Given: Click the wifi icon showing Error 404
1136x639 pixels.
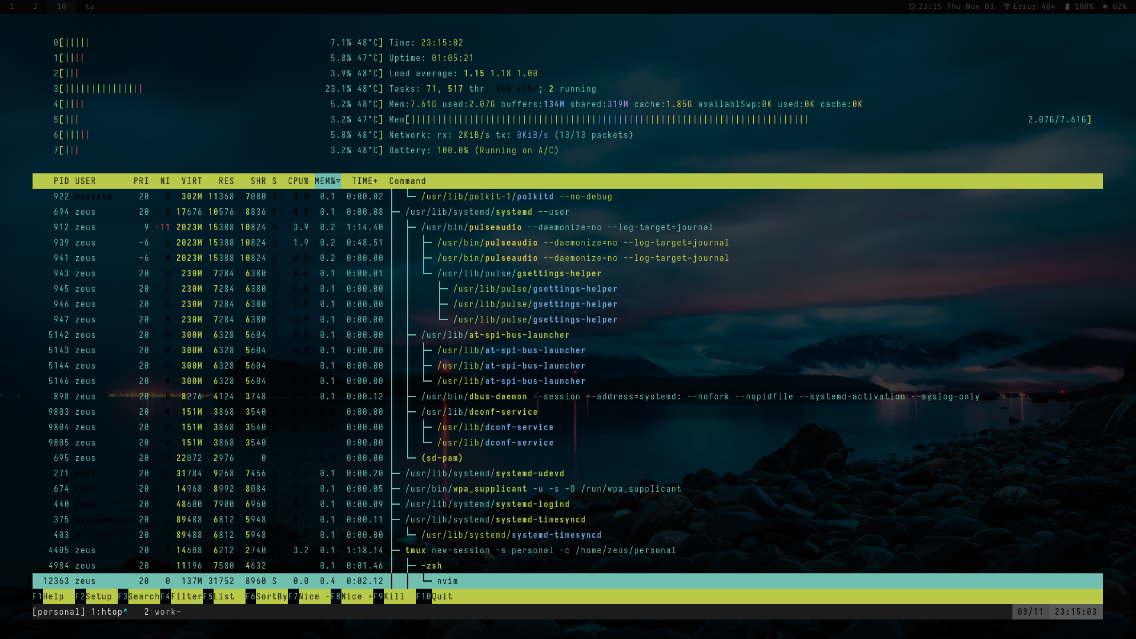Looking at the screenshot, I should coord(1006,7).
